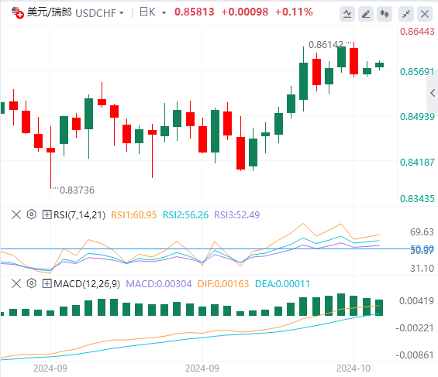Click the RSI axis value 69.63

[422, 232]
